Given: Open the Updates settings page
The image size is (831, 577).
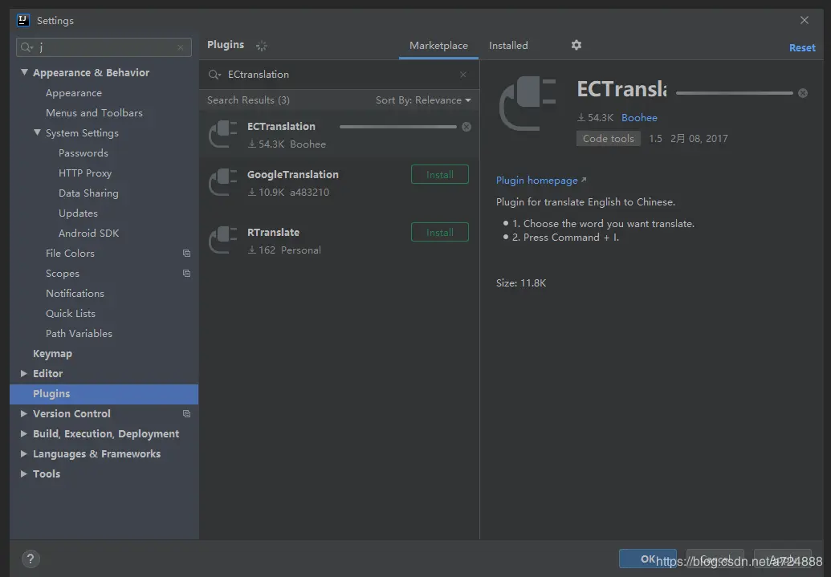Looking at the screenshot, I should 78,213.
